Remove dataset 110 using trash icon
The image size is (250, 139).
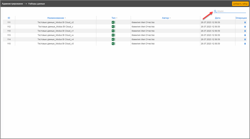(x=245, y=31)
